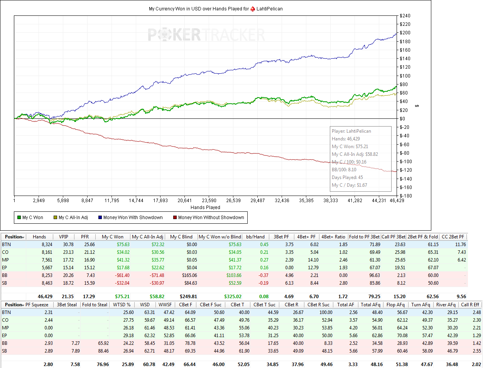
Task: Click the bb/Hand column header
Action: tap(256, 237)
